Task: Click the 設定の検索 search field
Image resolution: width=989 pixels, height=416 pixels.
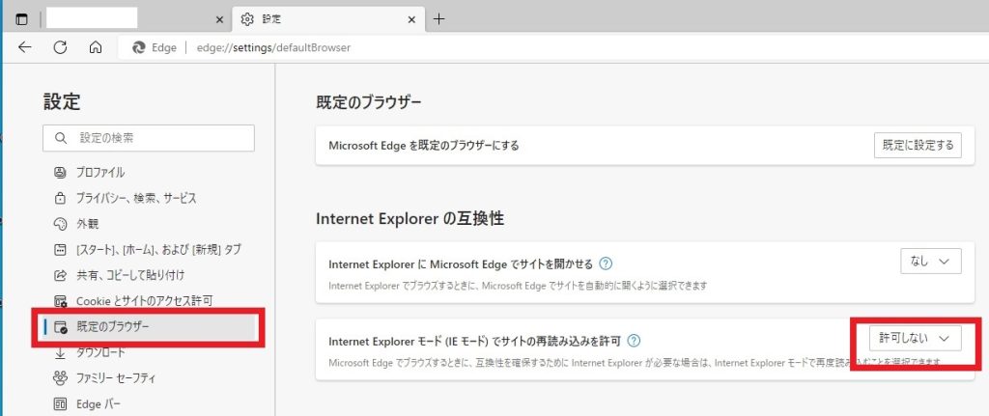Action: click(149, 138)
